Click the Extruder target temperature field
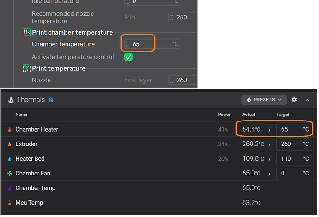319x217 pixels. pyautogui.click(x=294, y=144)
